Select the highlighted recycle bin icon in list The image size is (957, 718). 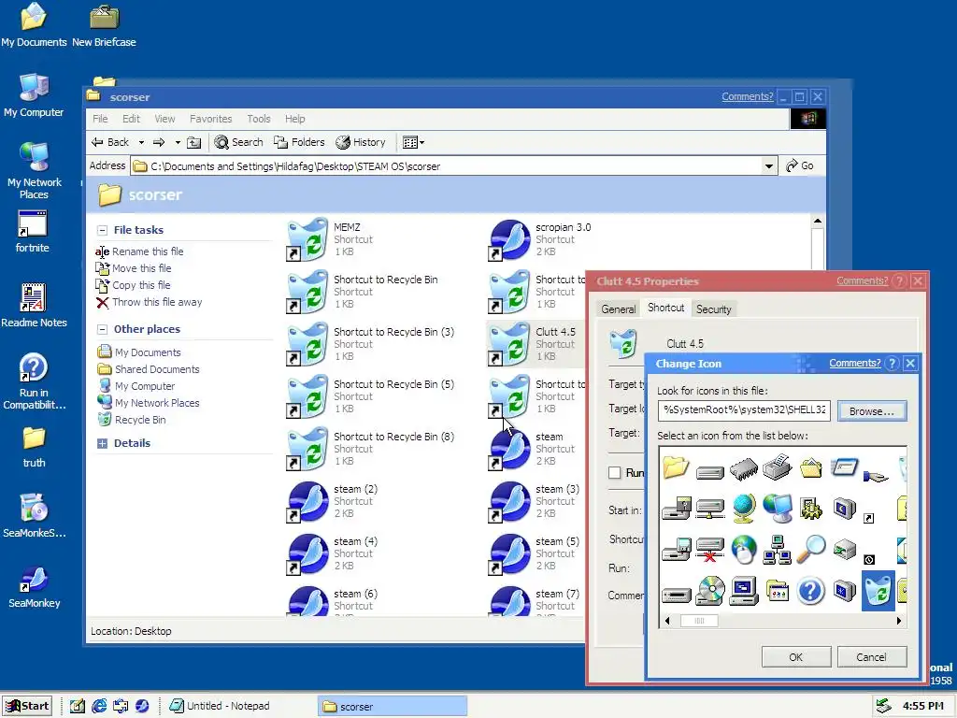[x=878, y=591]
